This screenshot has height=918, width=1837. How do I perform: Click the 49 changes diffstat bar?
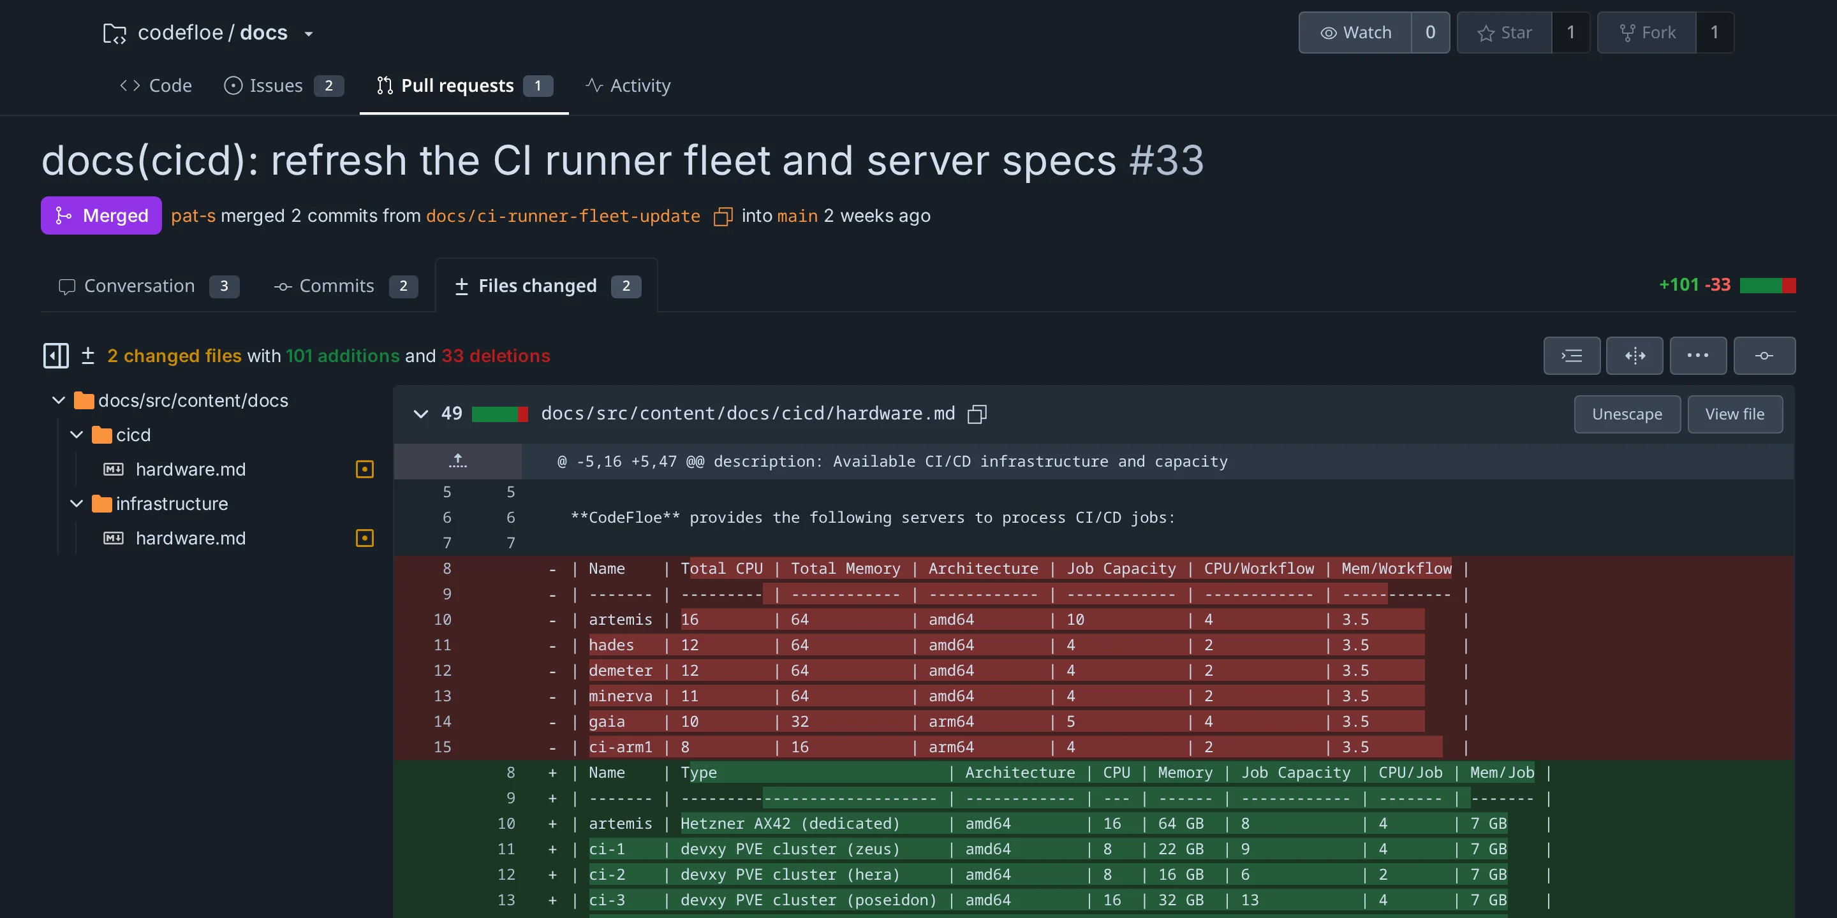pyautogui.click(x=500, y=414)
